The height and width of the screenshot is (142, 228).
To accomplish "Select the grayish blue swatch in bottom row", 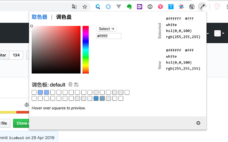I will pos(102,98).
